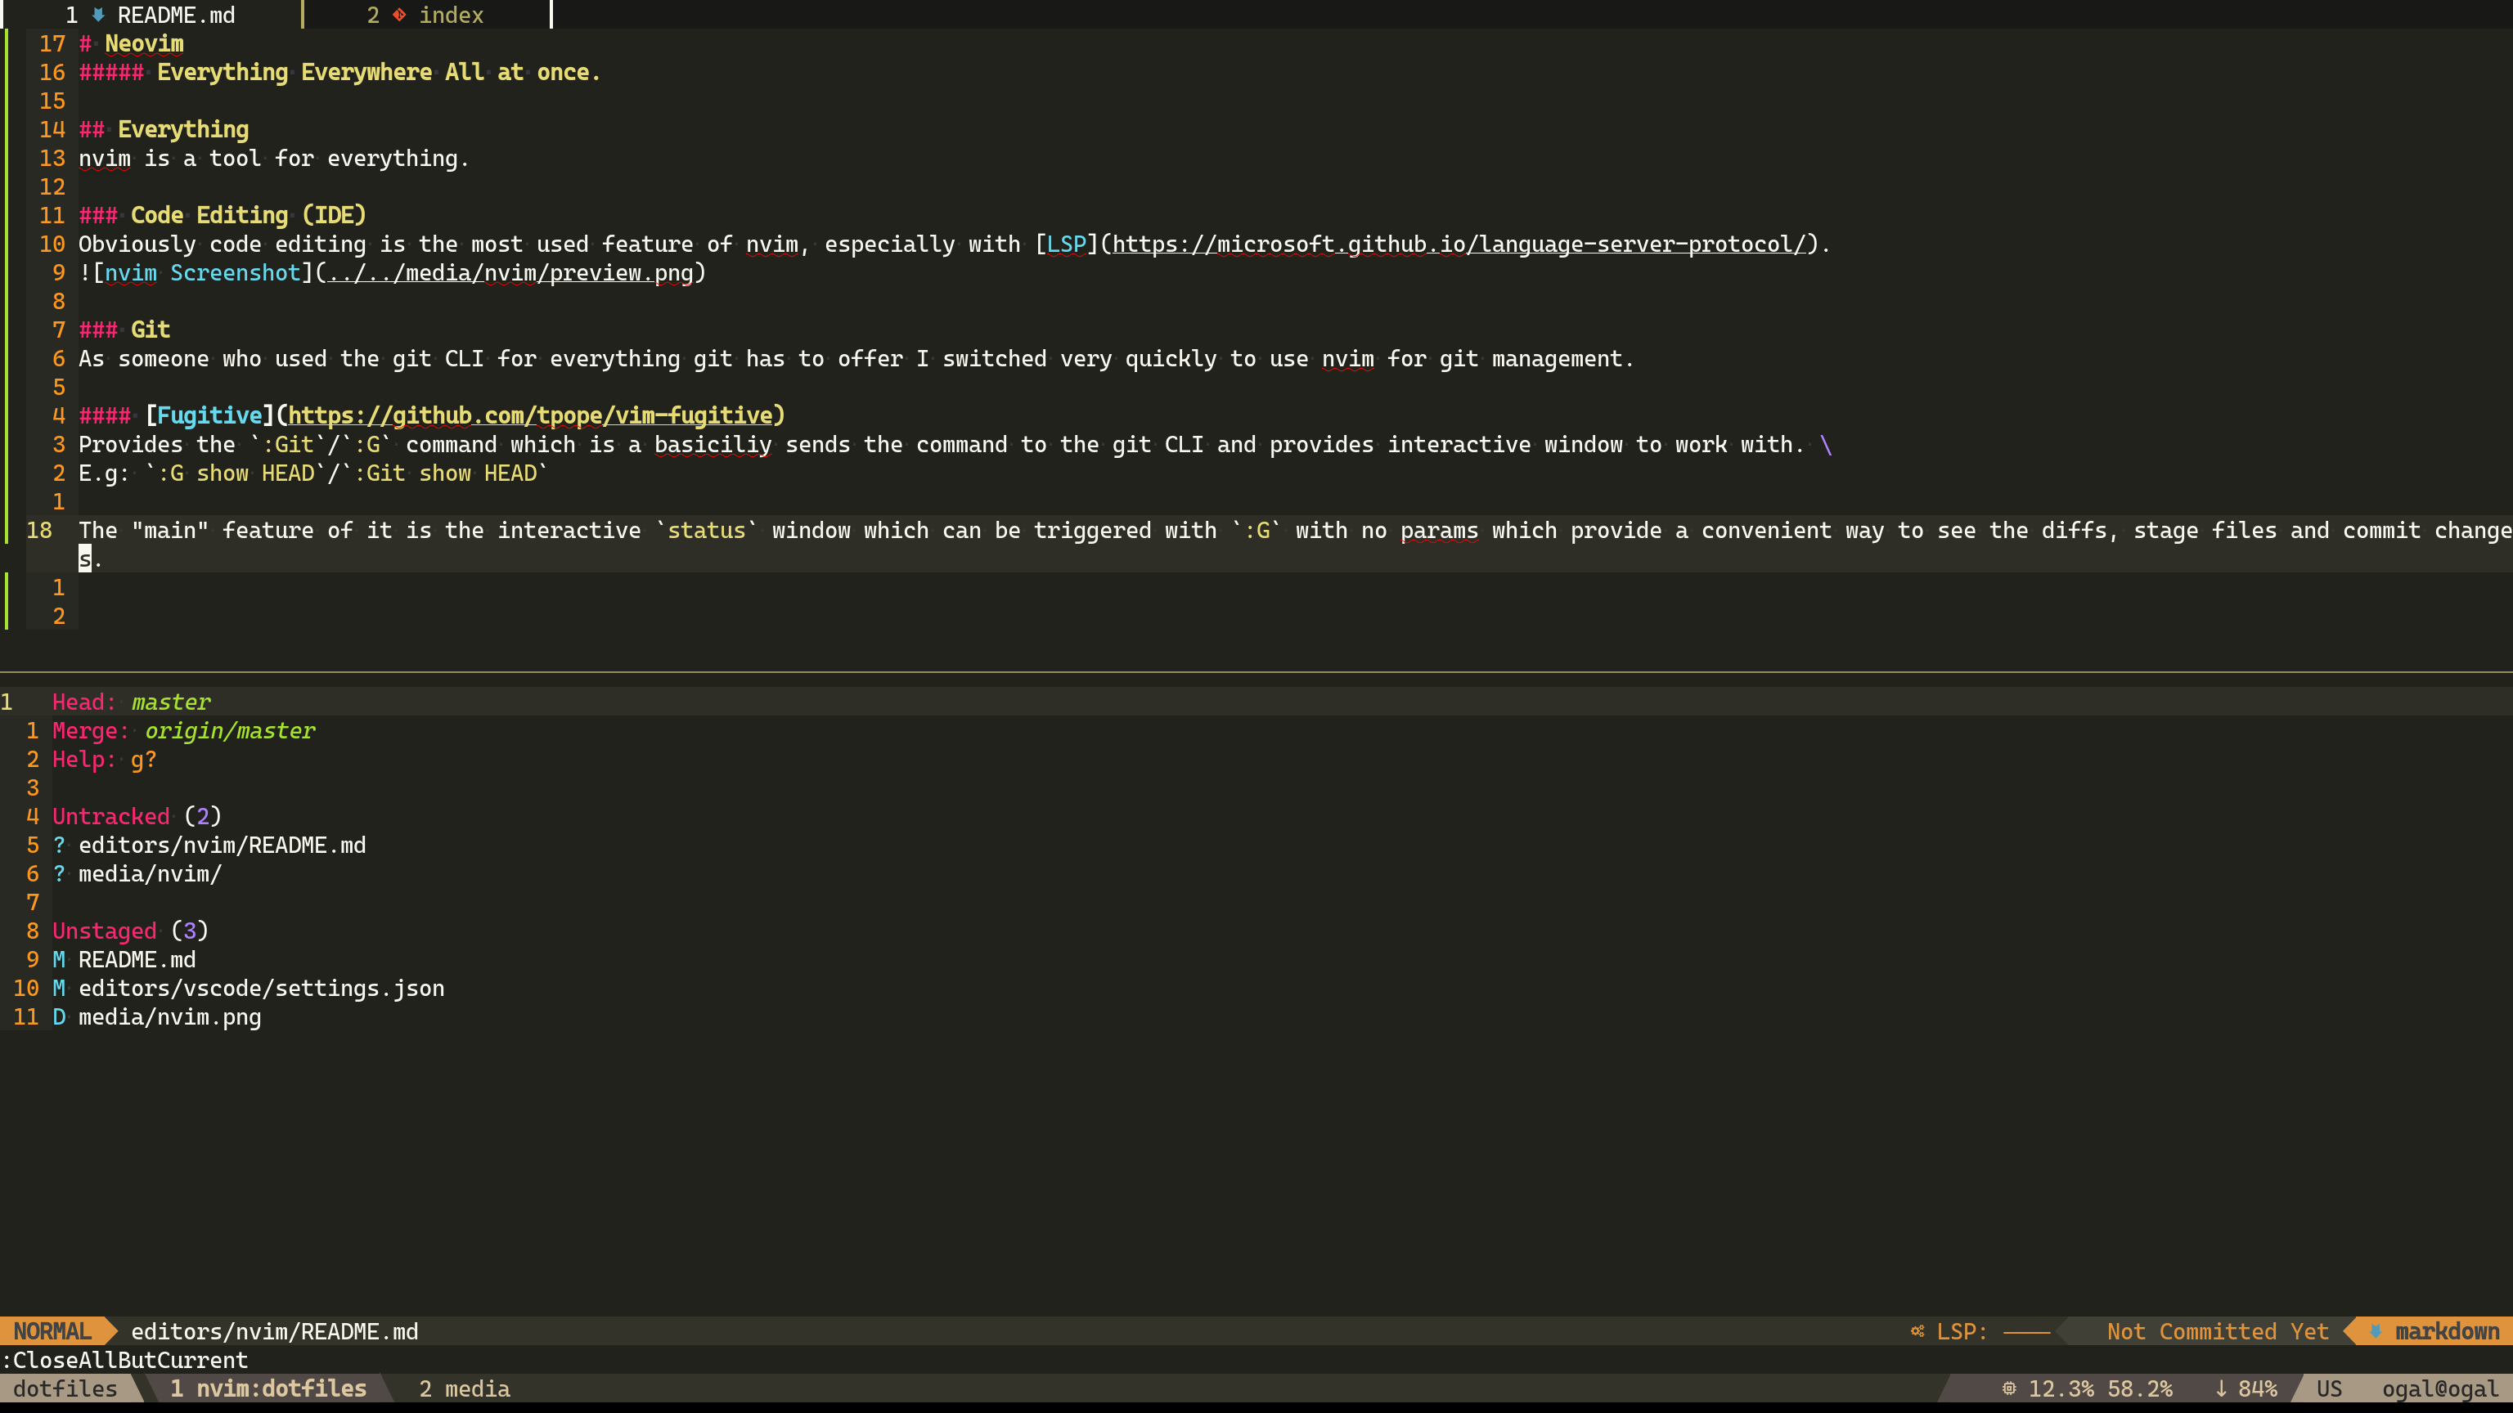Screen dimensions: 2513x1413
Task: Select deleted file media/nvim.png
Action: click(x=170, y=1017)
